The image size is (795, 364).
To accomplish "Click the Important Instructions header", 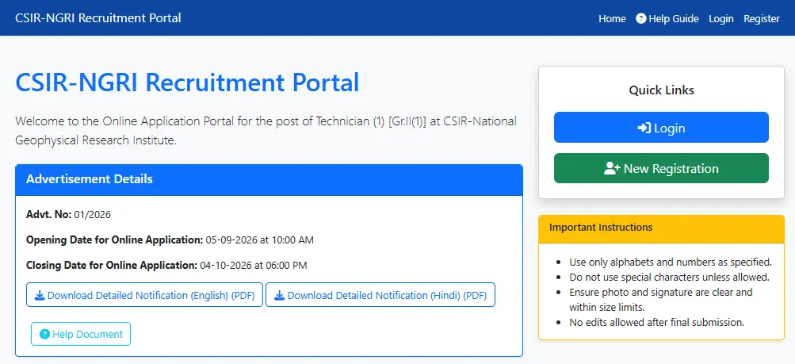I will click(661, 228).
